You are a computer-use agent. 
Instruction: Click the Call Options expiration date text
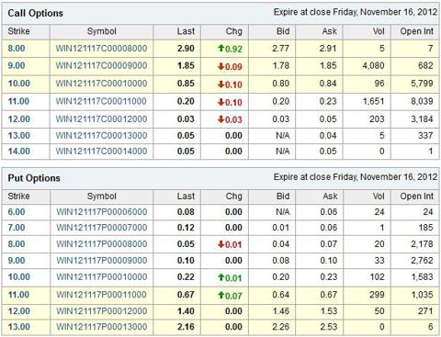[x=356, y=12]
